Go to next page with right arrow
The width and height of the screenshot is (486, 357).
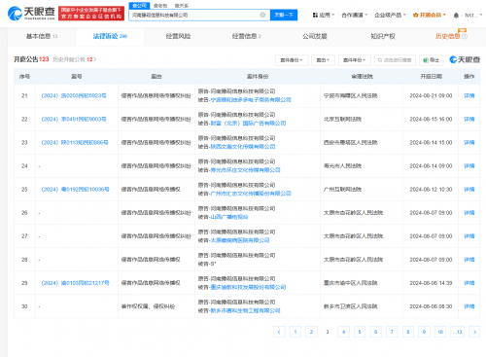click(x=474, y=332)
